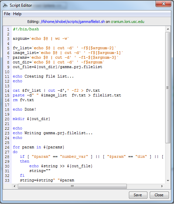The width and height of the screenshot is (174, 204).
Task: Click the Close button
Action: click(x=159, y=195)
